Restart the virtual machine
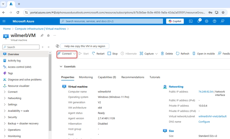Viewport: 230px width, 139px height. (98, 54)
